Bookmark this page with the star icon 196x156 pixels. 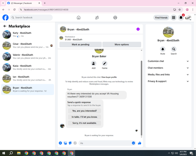coord(180,10)
